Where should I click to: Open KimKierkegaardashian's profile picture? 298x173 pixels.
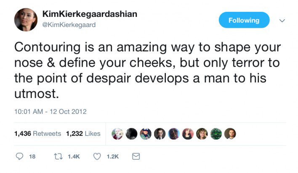point(26,20)
